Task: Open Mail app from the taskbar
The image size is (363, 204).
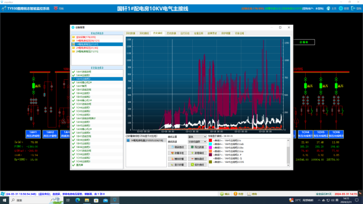Action: [x=105, y=200]
